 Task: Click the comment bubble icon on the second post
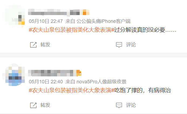click(119, 105)
